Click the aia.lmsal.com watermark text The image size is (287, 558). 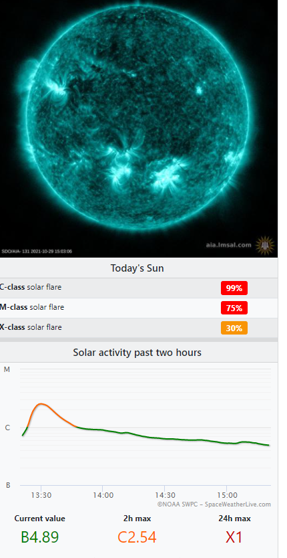tap(228, 245)
